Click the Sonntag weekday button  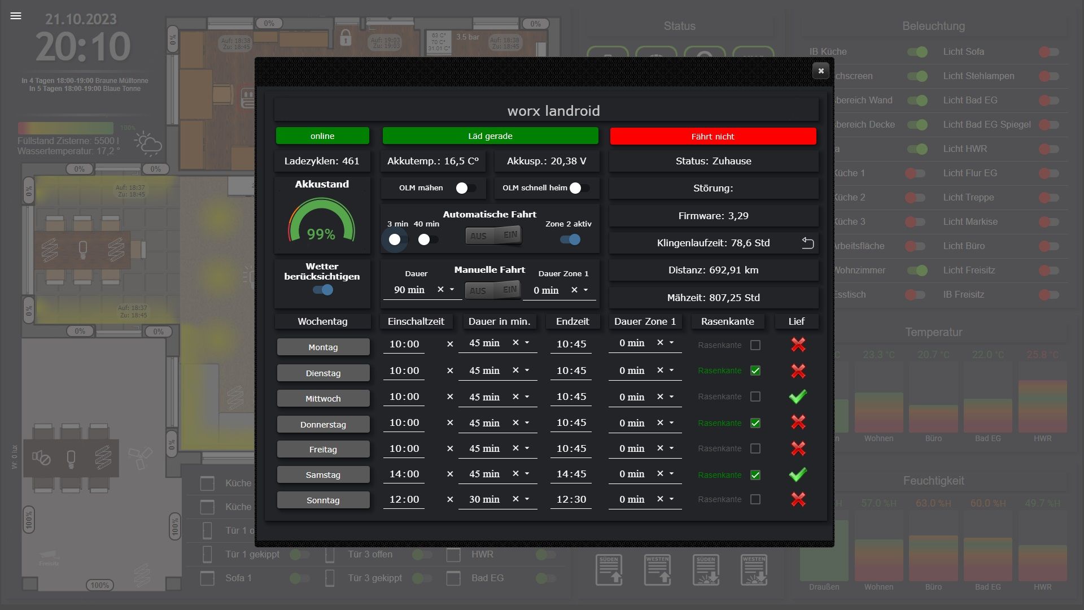[x=323, y=500]
